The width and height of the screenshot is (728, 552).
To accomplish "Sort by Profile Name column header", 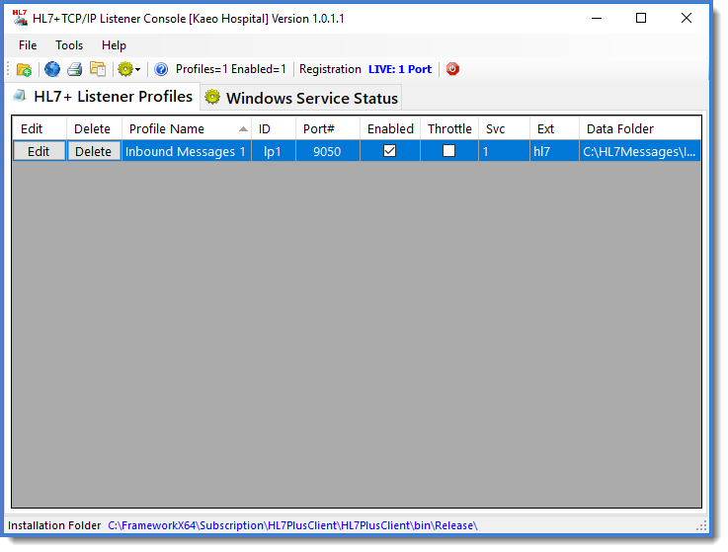I will point(187,129).
